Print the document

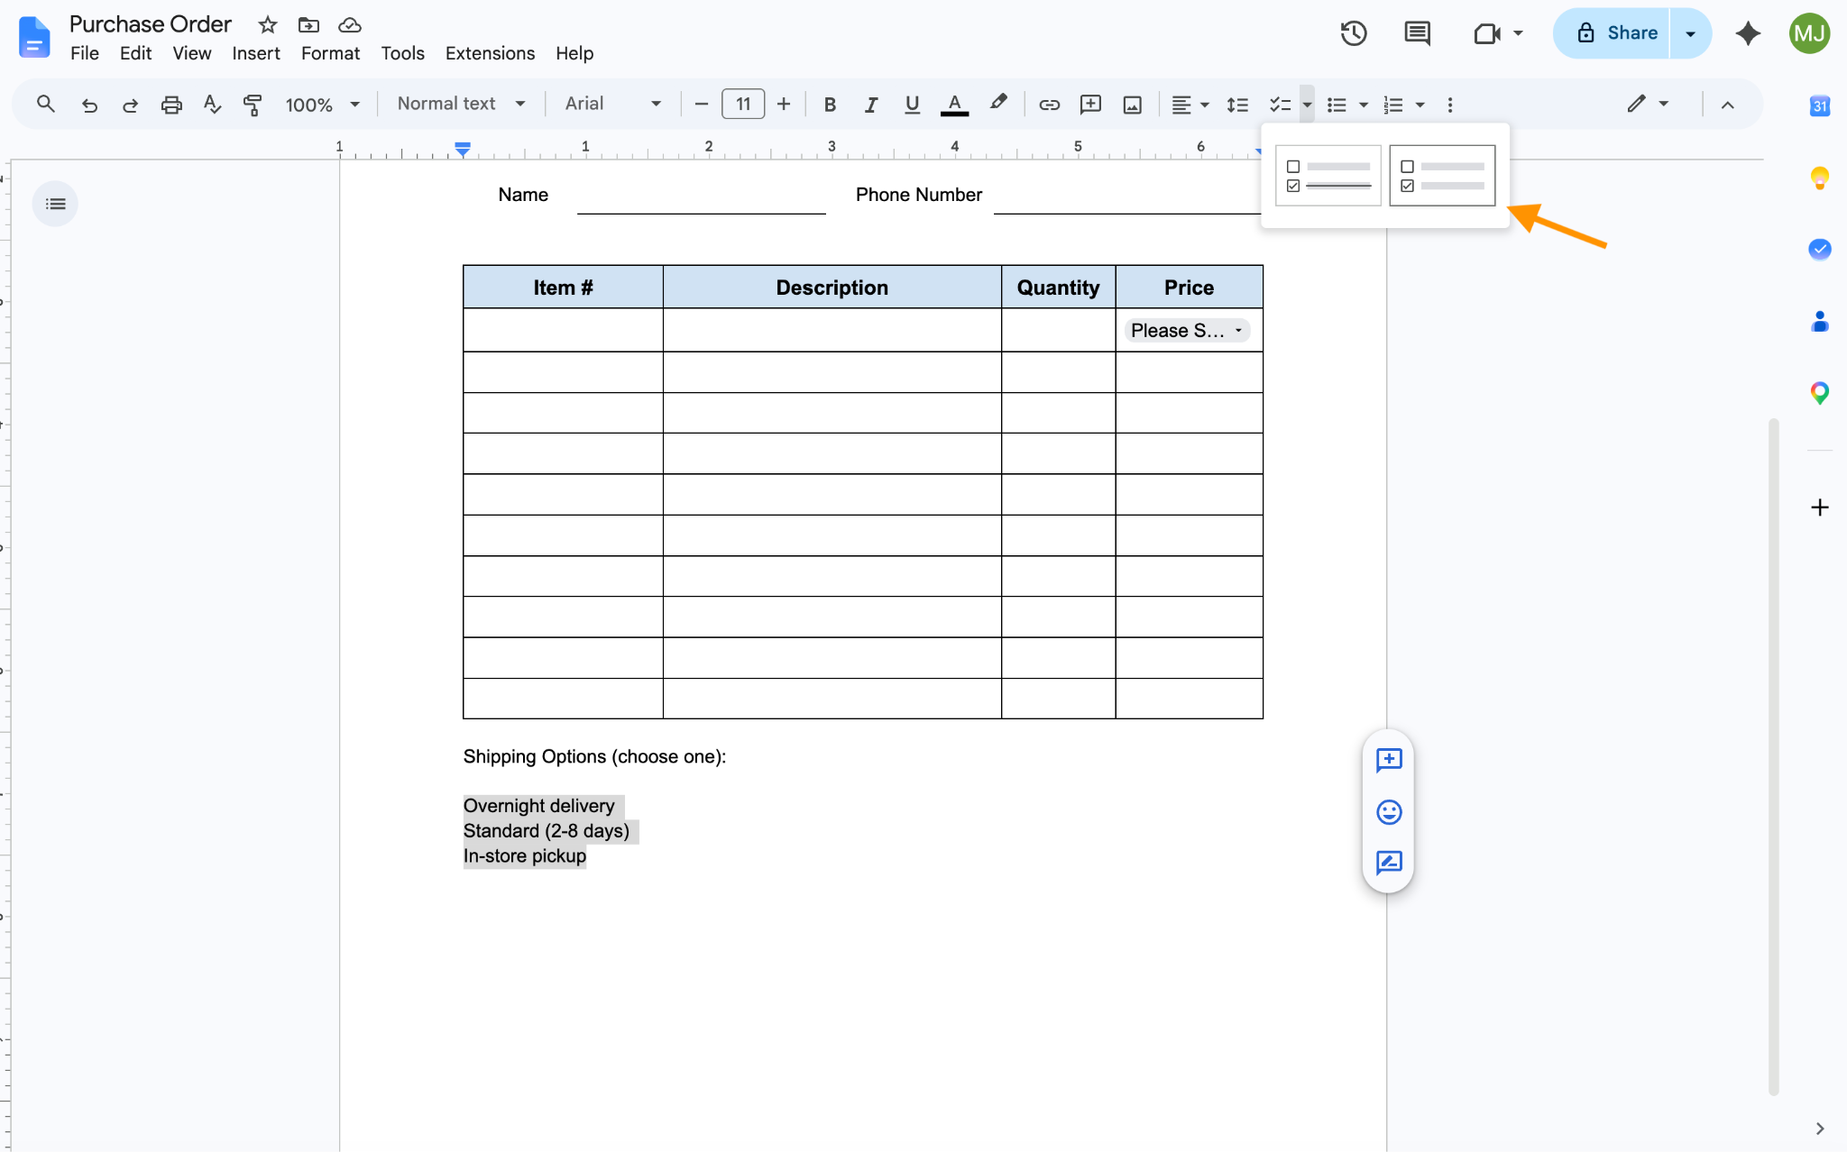171,105
